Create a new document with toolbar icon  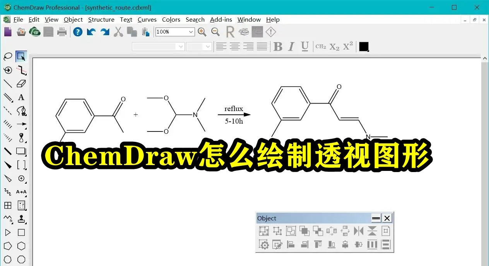tap(8, 32)
